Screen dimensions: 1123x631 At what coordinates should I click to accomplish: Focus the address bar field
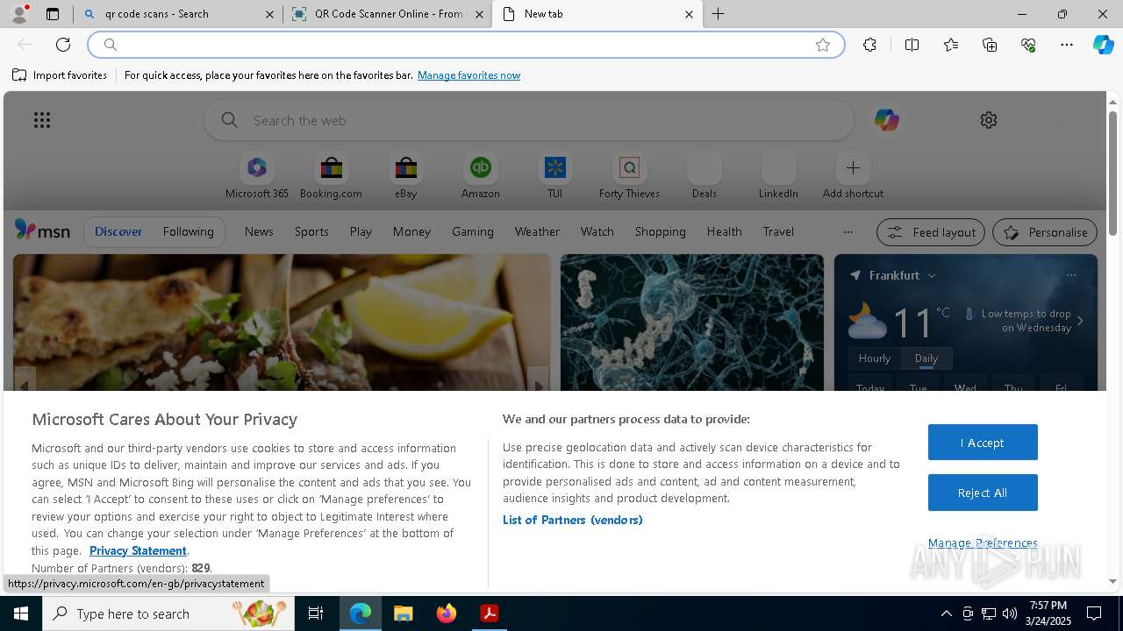tap(465, 45)
